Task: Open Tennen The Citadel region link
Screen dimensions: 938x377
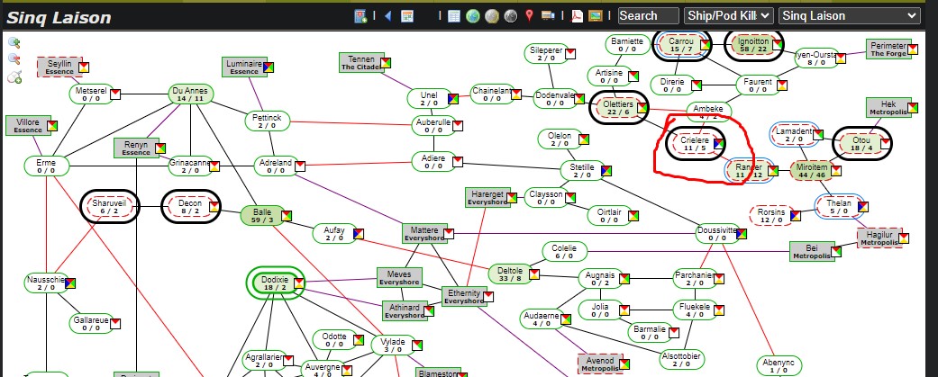Action: (360, 63)
